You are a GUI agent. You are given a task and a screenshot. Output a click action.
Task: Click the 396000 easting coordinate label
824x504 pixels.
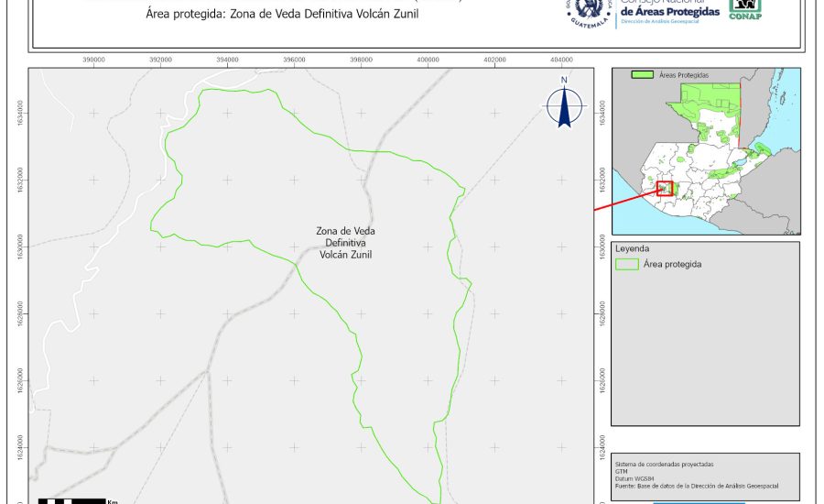(294, 60)
